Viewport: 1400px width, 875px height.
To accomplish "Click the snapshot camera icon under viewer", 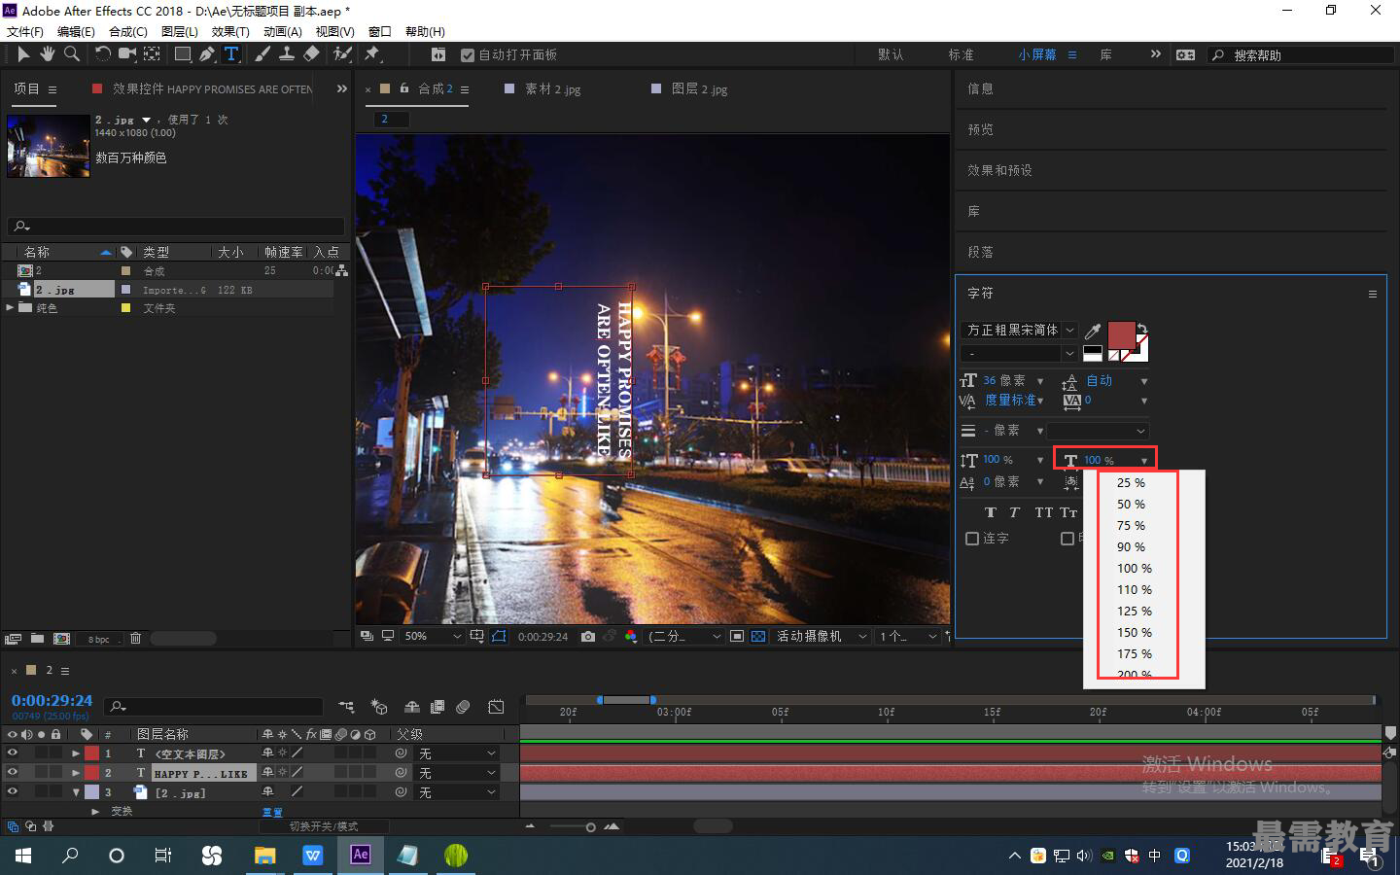I will click(x=588, y=637).
